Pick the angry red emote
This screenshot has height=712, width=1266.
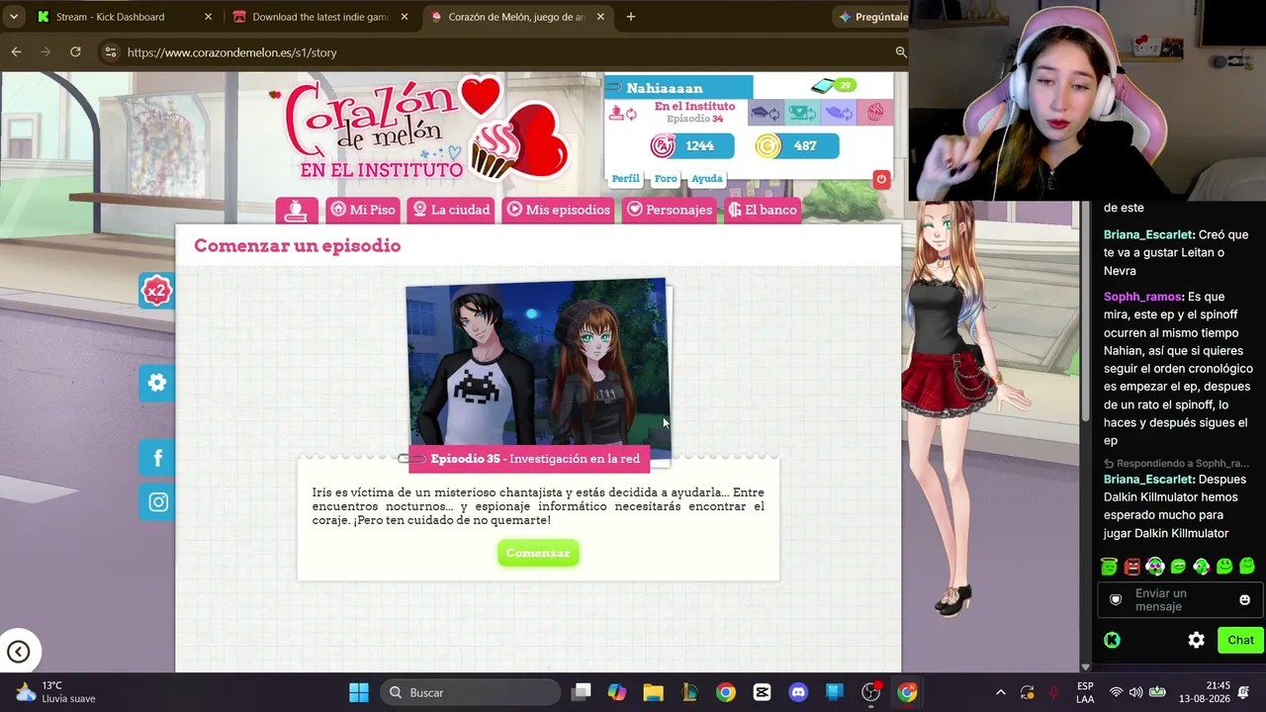(1131, 567)
